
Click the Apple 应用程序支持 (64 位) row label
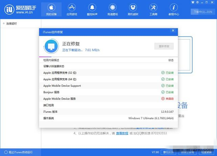point(60,79)
